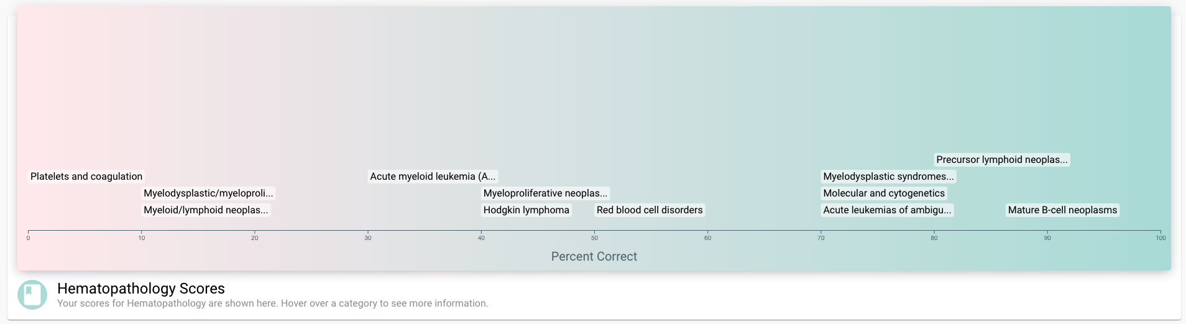Select the Red blood cell disorders label
The width and height of the screenshot is (1186, 324).
point(650,210)
